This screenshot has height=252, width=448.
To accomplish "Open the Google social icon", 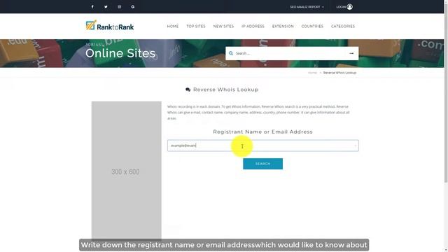I will click(x=133, y=6).
